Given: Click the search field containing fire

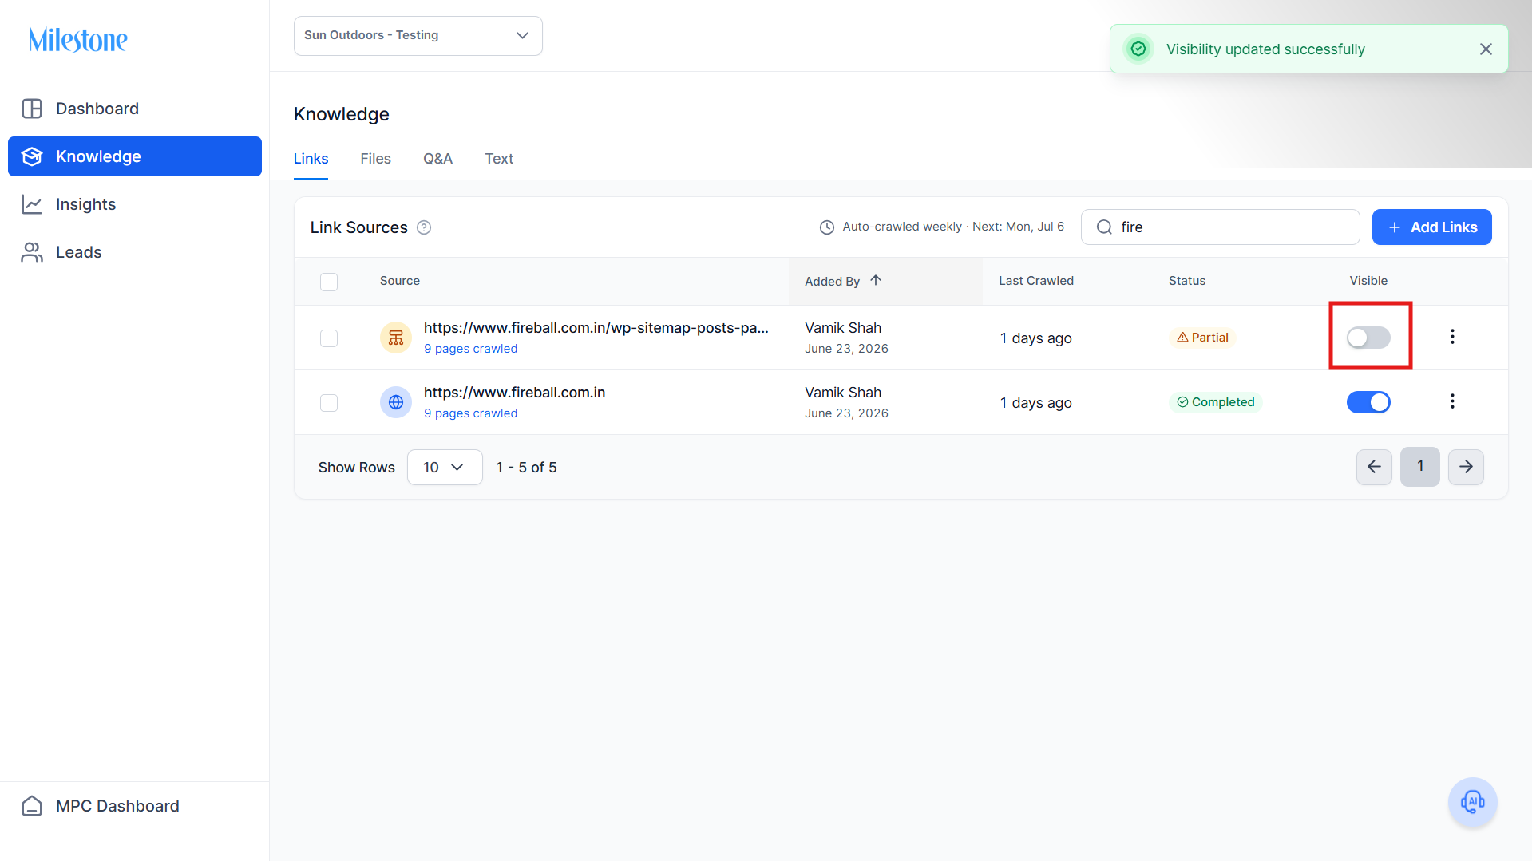Looking at the screenshot, I should click(1220, 227).
